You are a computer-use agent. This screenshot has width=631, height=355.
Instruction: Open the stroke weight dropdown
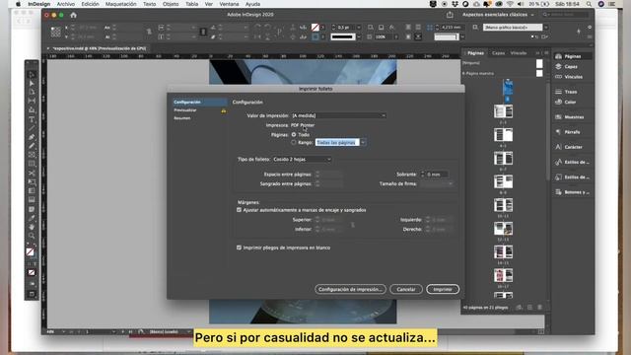click(x=359, y=28)
